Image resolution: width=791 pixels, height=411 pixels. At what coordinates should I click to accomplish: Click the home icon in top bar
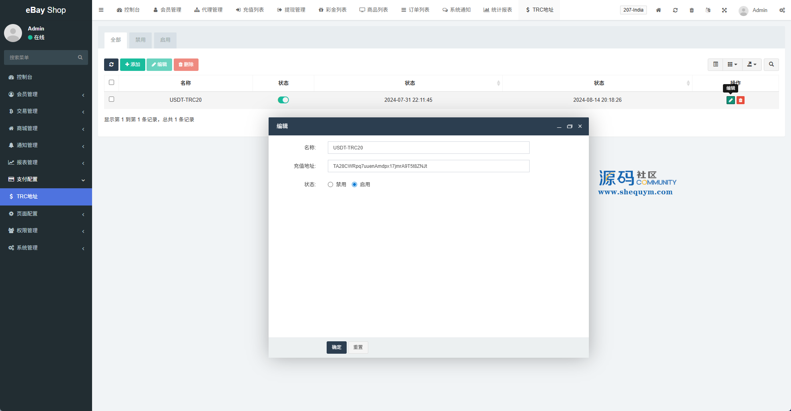coord(658,10)
